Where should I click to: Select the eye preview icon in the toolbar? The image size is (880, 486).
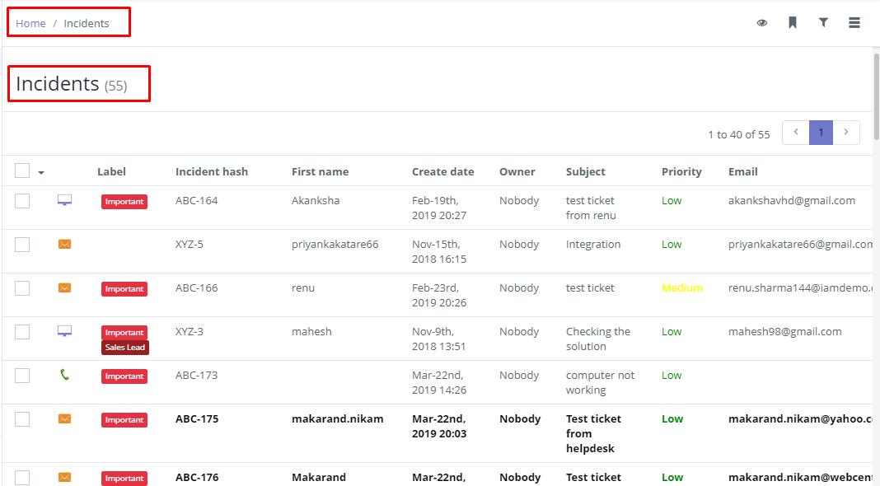coord(761,22)
